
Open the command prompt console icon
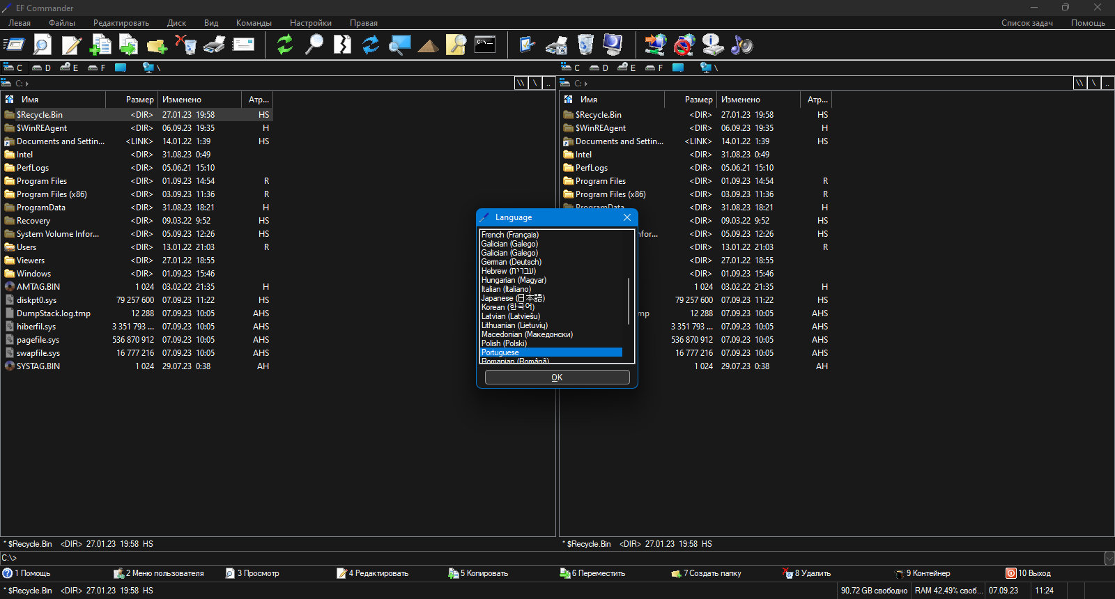[x=485, y=45]
